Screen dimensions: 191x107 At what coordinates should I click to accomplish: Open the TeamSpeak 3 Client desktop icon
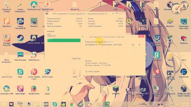point(156,91)
